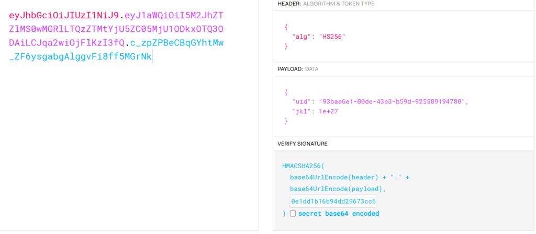Click the secret key input field
The image size is (536, 234).
point(333,202)
